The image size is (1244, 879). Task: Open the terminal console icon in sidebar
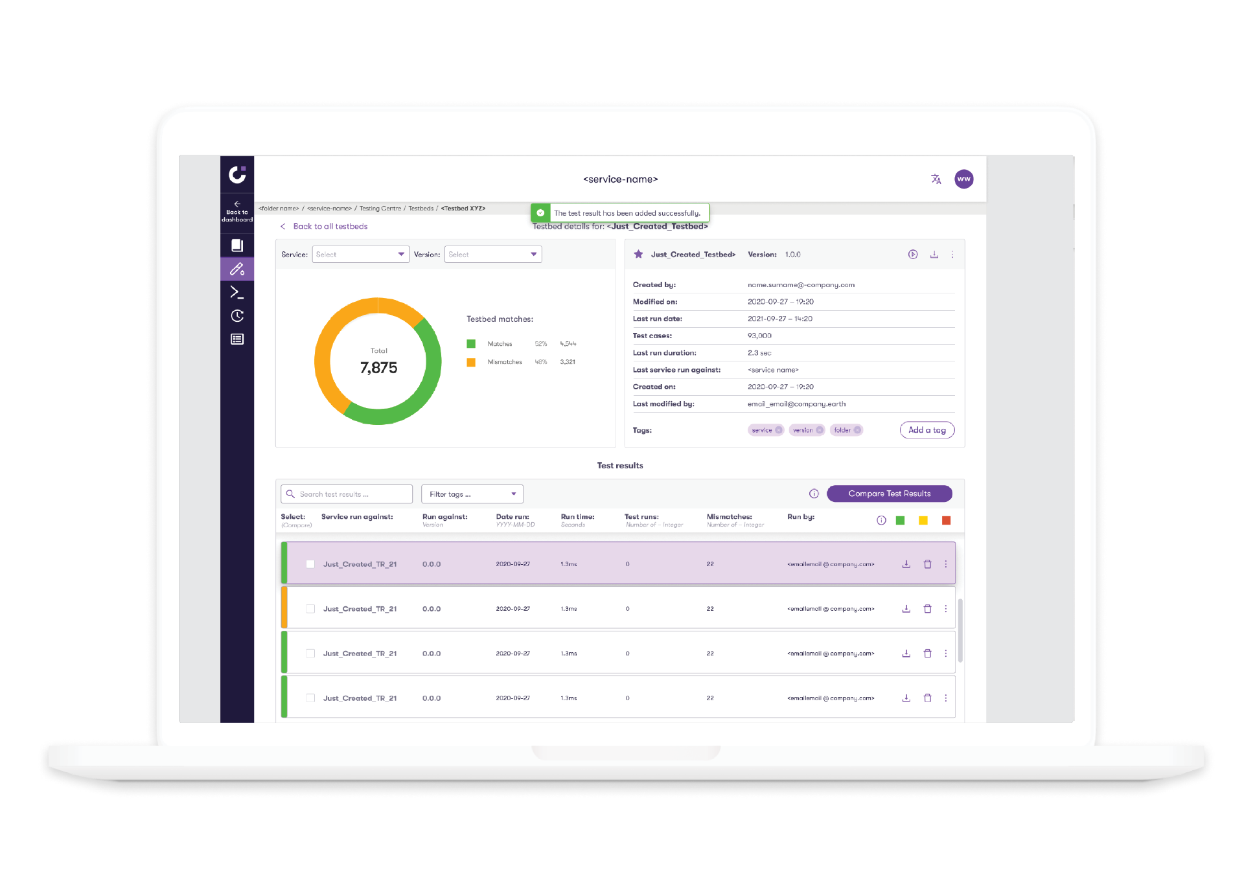pos(237,293)
